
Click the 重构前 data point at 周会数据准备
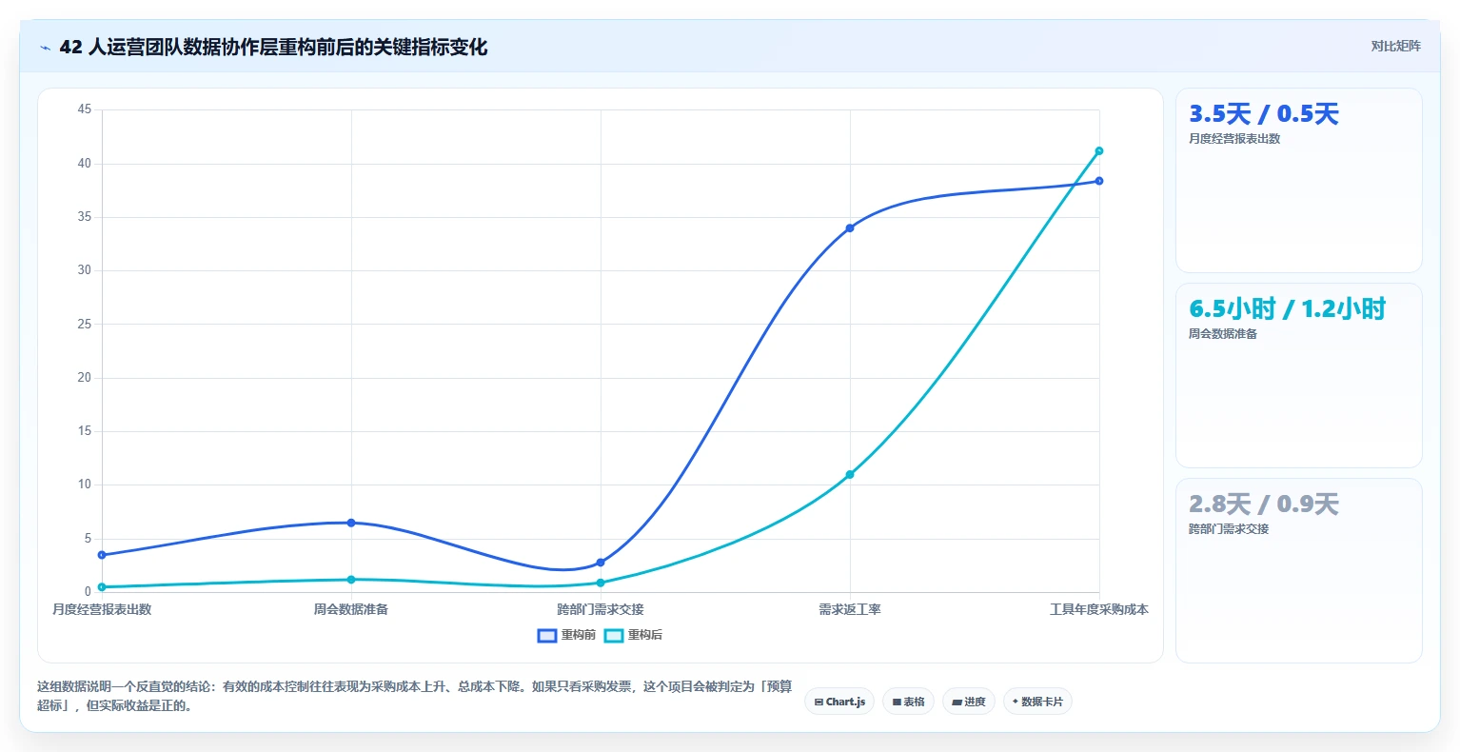tap(351, 523)
